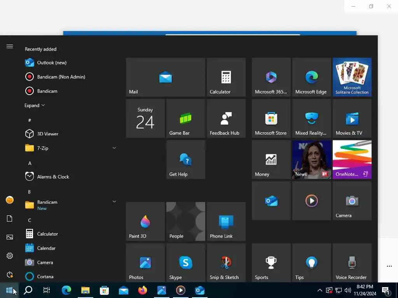
Task: Open the News live tile
Action: [312, 159]
